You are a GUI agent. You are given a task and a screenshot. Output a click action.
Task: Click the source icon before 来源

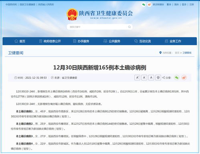point(52,78)
